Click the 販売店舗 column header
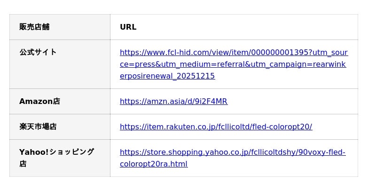Screen dimensions: 376x191 [x=34, y=27]
